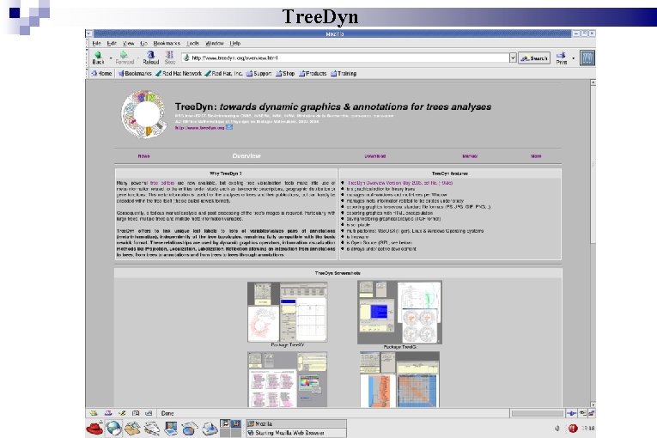
Task: Launch the word processor icon in panel
Action: [x=152, y=429]
